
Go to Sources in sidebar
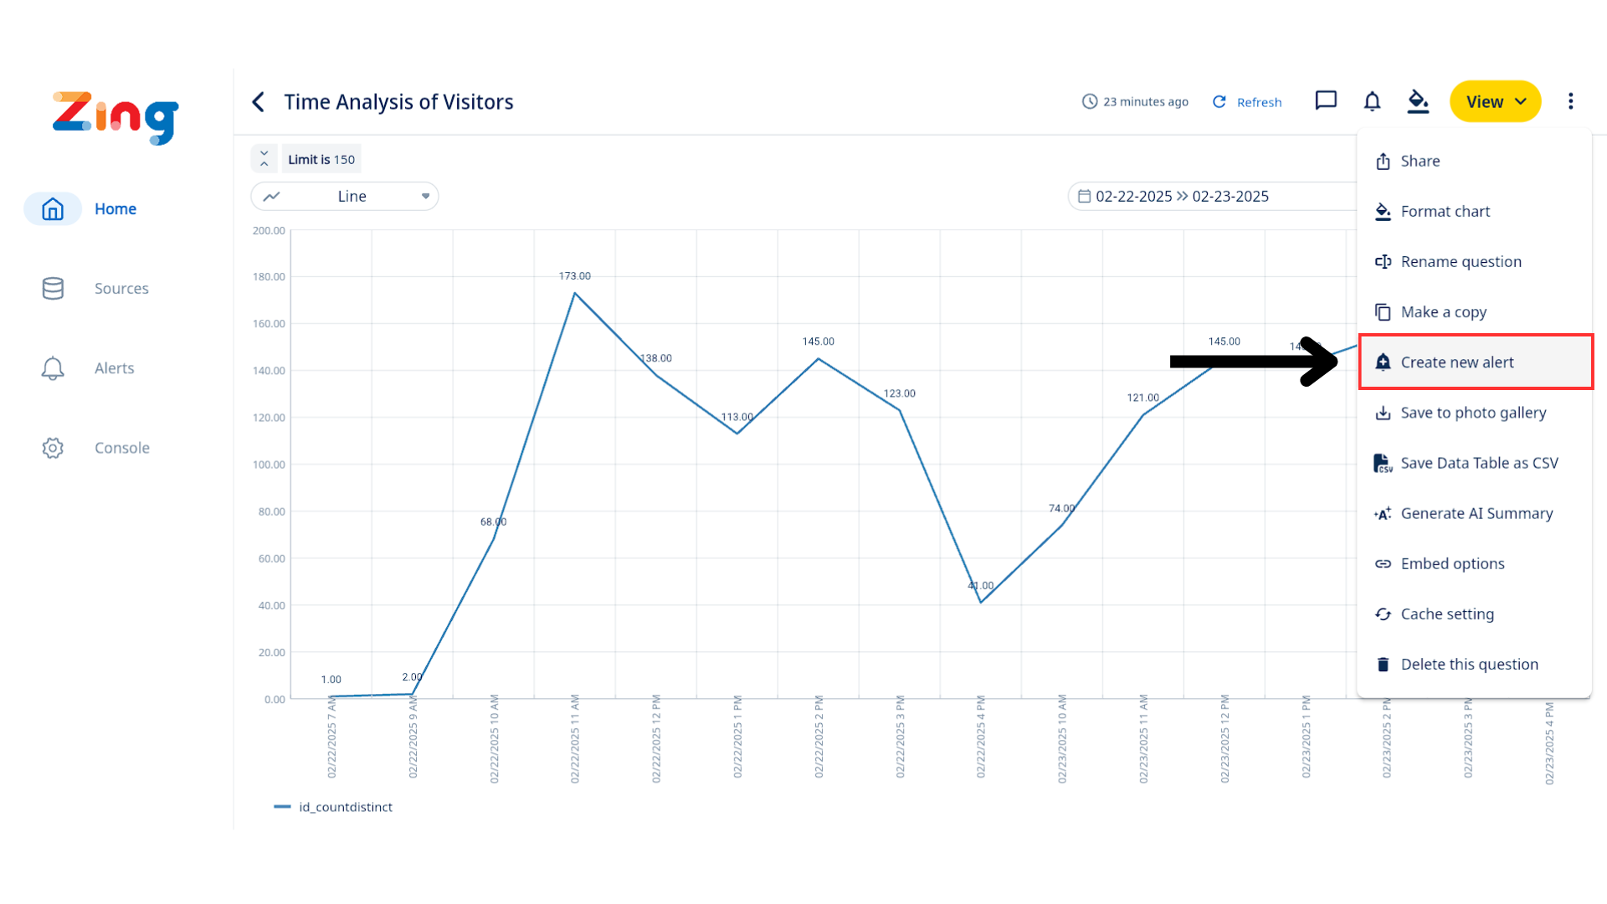pos(121,289)
